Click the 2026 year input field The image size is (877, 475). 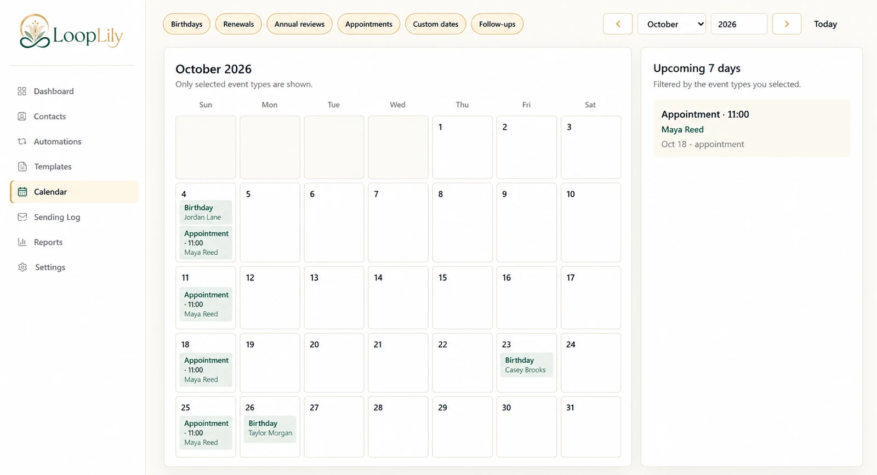738,24
